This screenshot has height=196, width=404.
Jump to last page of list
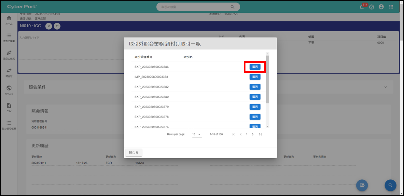260,134
